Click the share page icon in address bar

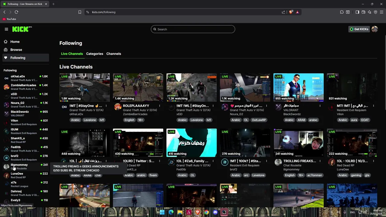coord(283,12)
